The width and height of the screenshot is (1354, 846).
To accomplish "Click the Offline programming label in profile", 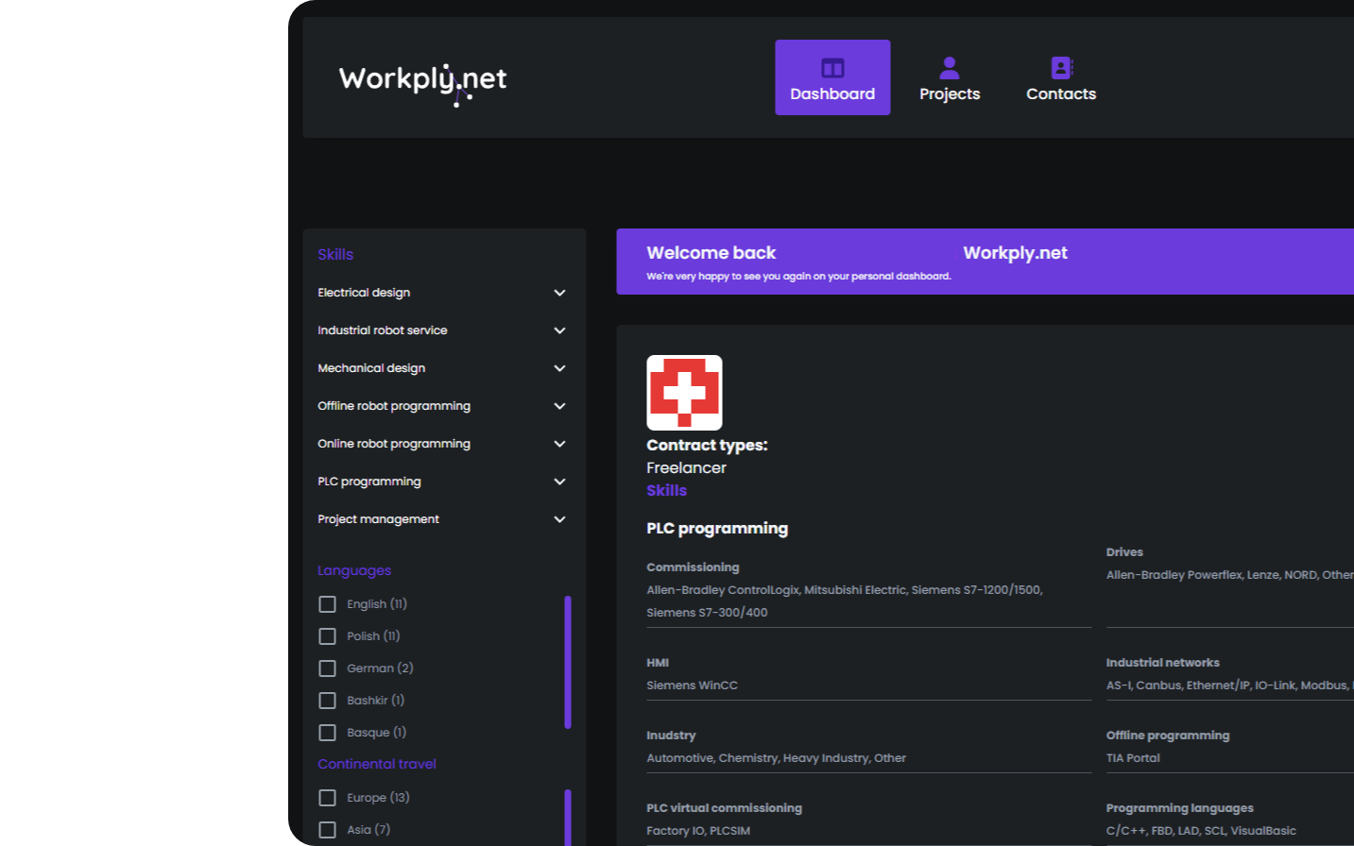I will (x=1168, y=736).
